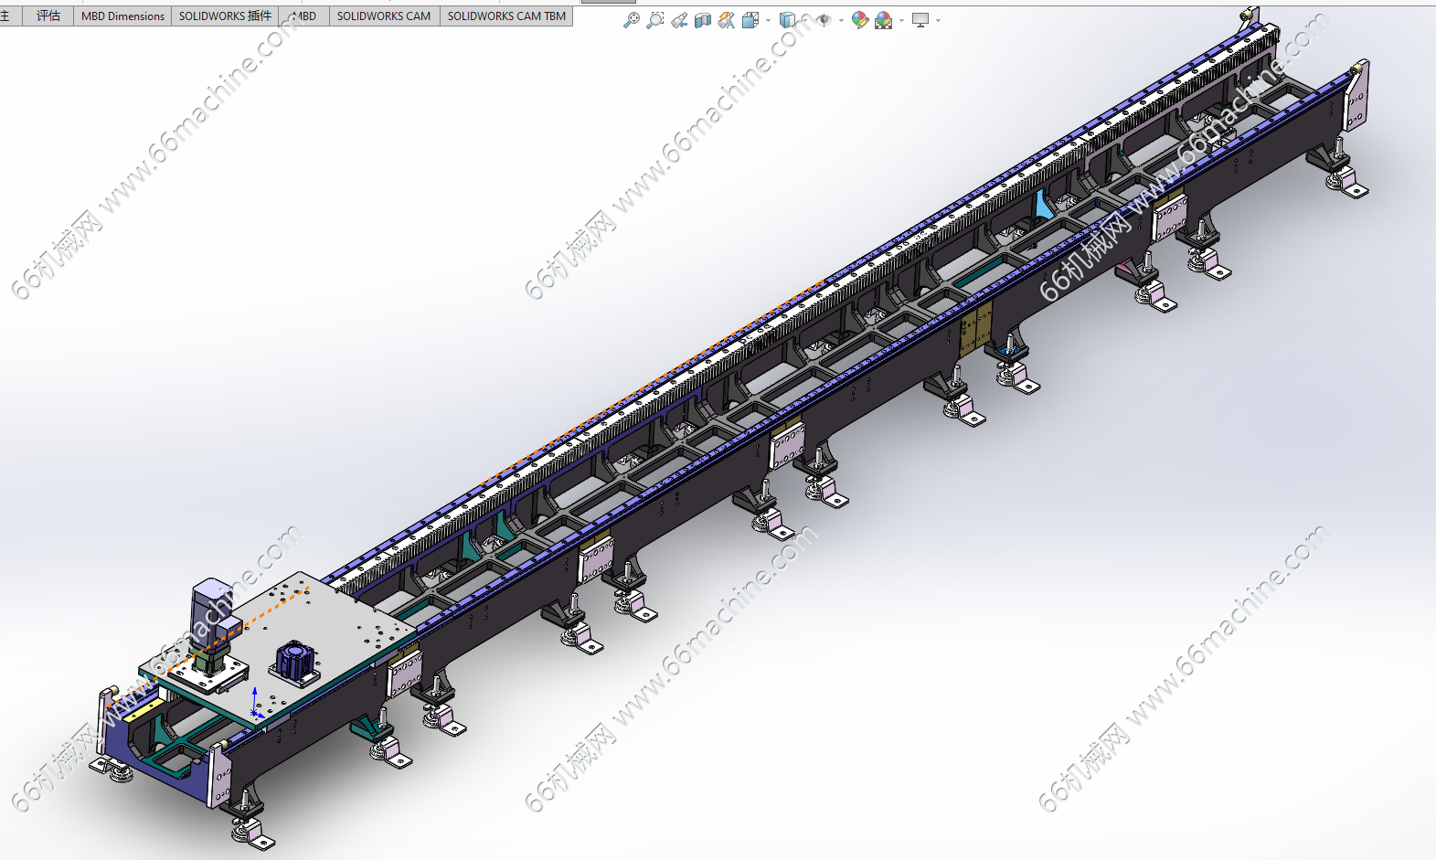The width and height of the screenshot is (1436, 860).
Task: Open the Apply Scene dropdown arrow
Action: (901, 20)
